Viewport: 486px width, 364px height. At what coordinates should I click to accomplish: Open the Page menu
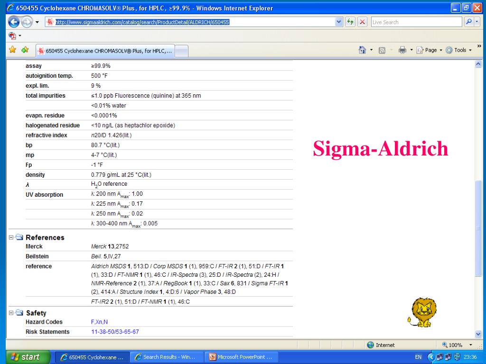tap(429, 50)
